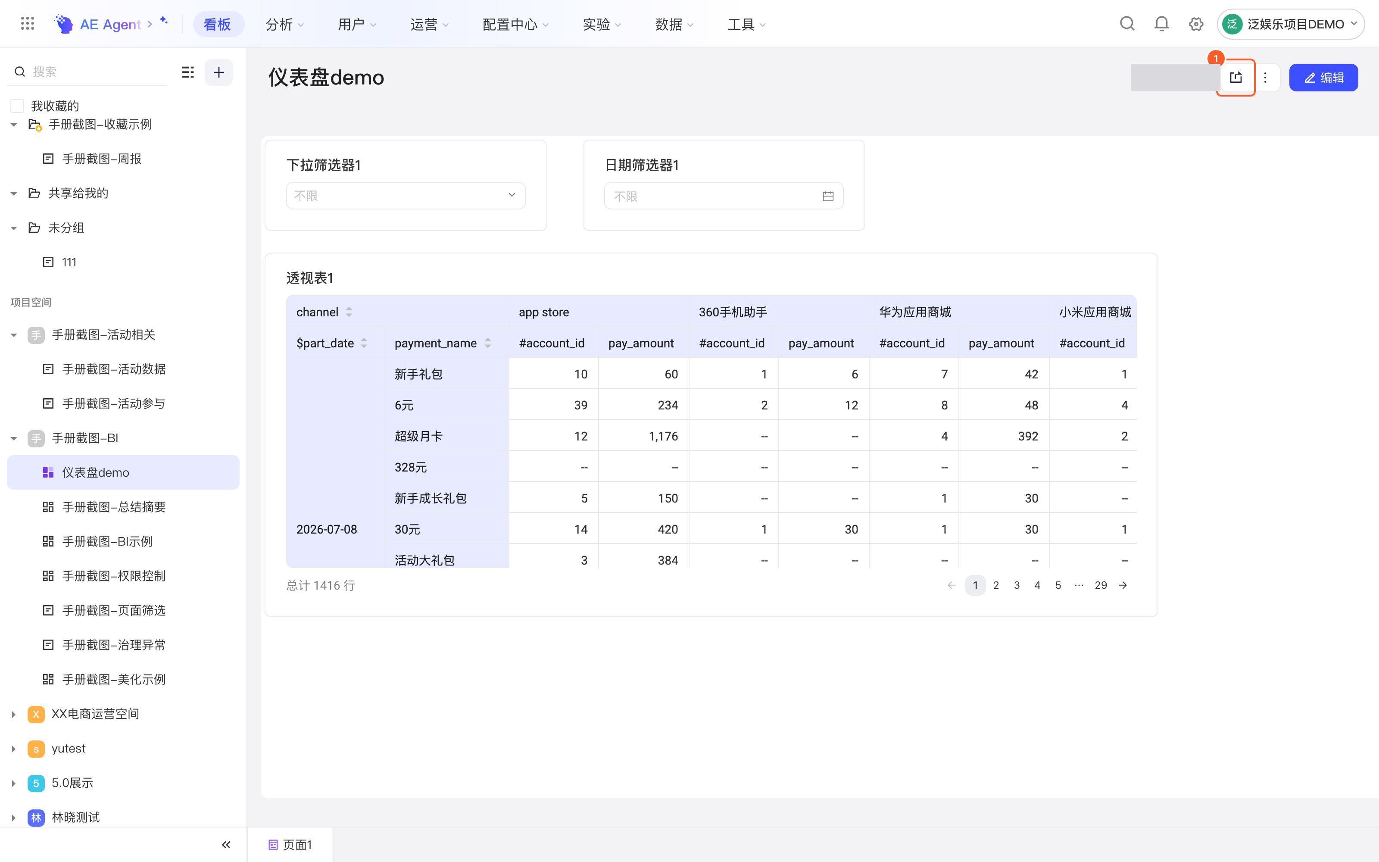
Task: Switch to the 页面1 page tab
Action: pyautogui.click(x=290, y=844)
